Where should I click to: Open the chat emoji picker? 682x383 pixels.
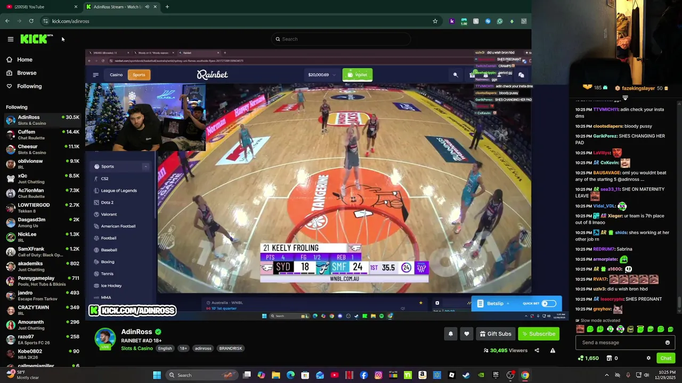(667, 343)
